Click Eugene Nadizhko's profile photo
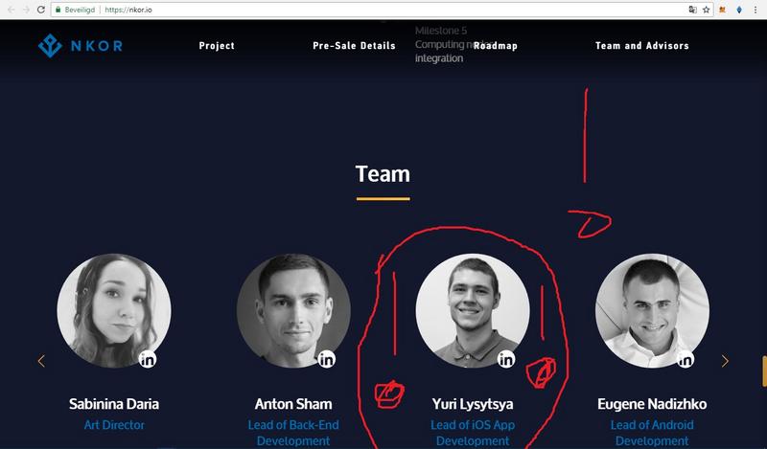 pos(652,310)
